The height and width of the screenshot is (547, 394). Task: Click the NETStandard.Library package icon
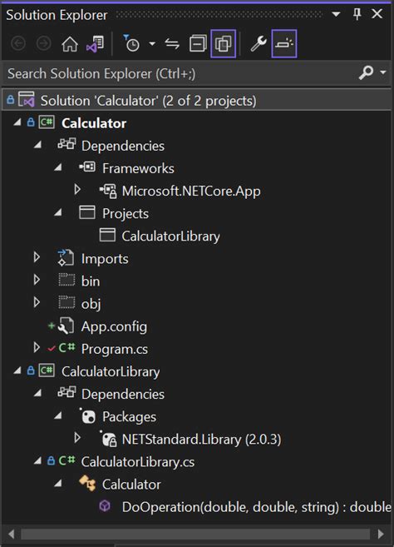tap(108, 439)
